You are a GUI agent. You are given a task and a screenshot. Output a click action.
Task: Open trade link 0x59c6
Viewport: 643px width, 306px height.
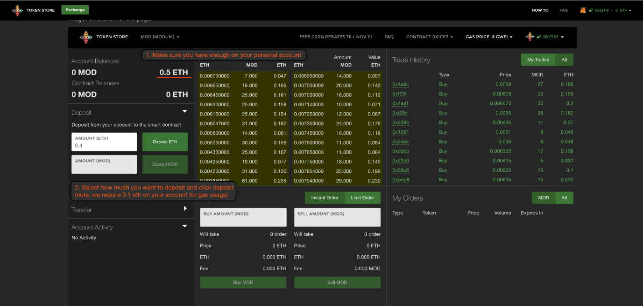[x=401, y=170]
